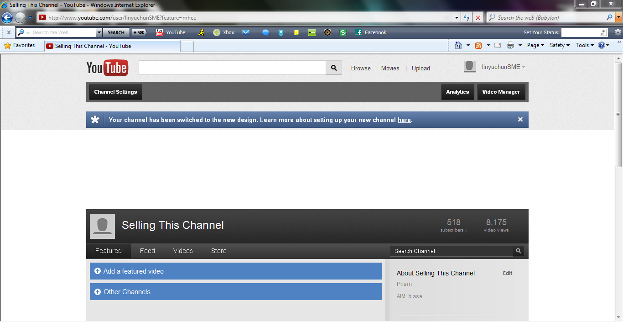Click the blue chat bubble toolbar icon
The image size is (623, 322).
click(x=265, y=32)
